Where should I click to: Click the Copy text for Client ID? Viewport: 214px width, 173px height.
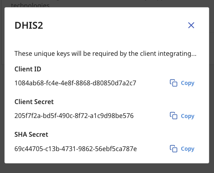(x=188, y=83)
